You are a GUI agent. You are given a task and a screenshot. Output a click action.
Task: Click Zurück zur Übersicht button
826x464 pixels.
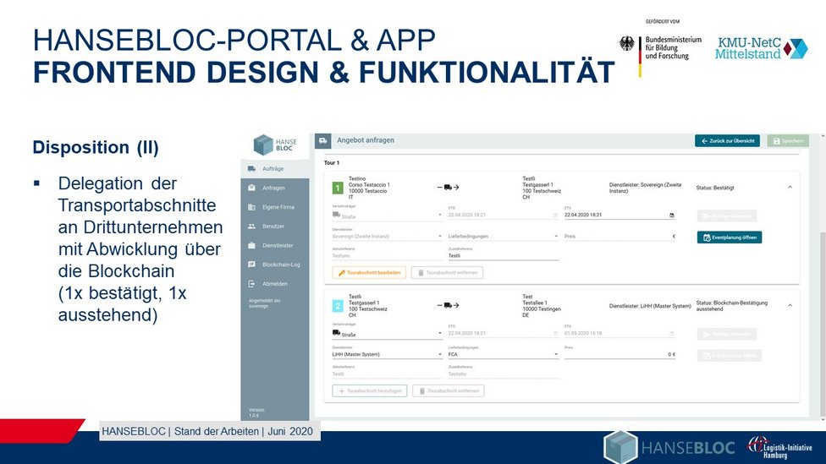[727, 141]
